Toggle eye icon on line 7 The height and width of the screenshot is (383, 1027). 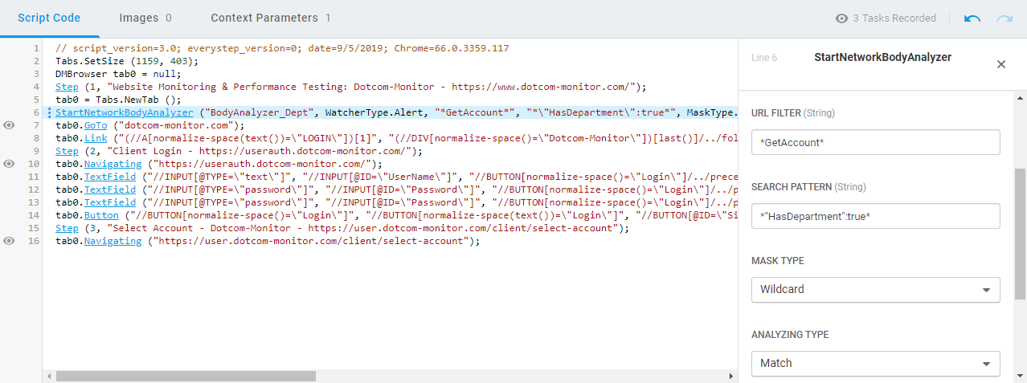coord(9,125)
